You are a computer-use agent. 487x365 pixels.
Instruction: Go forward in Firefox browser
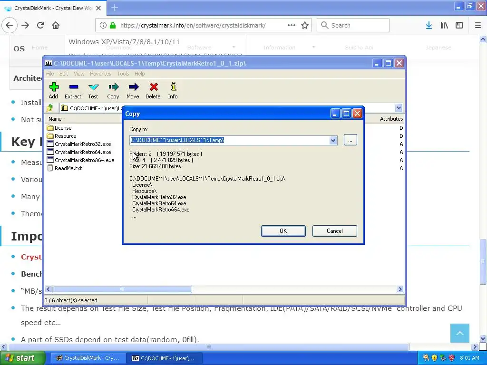[25, 25]
